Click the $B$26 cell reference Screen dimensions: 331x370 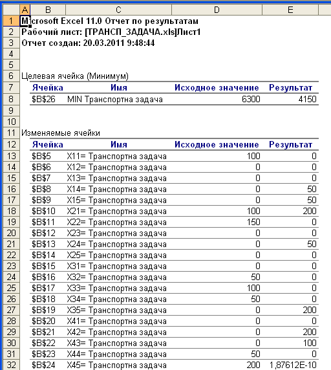43,100
